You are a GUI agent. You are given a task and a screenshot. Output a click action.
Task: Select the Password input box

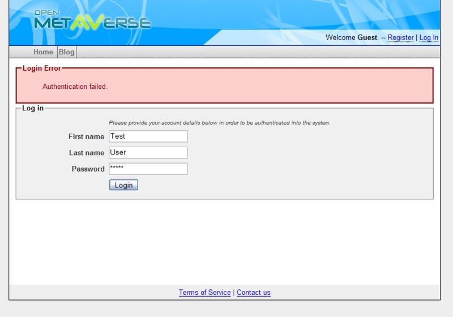pos(148,169)
